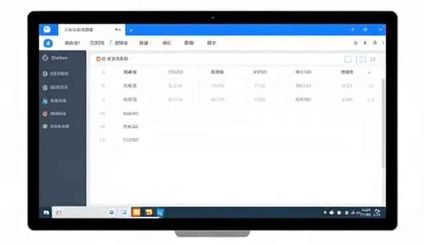Open the blue app icon next to the yellow folder

click(x=160, y=213)
